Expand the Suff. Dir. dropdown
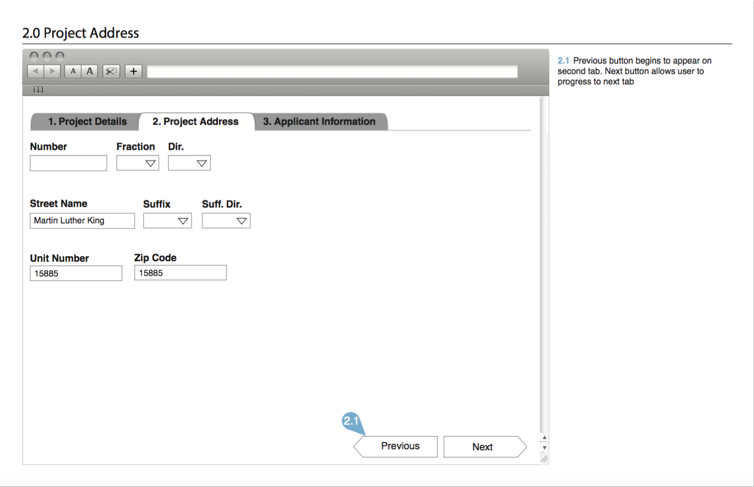 click(x=226, y=221)
